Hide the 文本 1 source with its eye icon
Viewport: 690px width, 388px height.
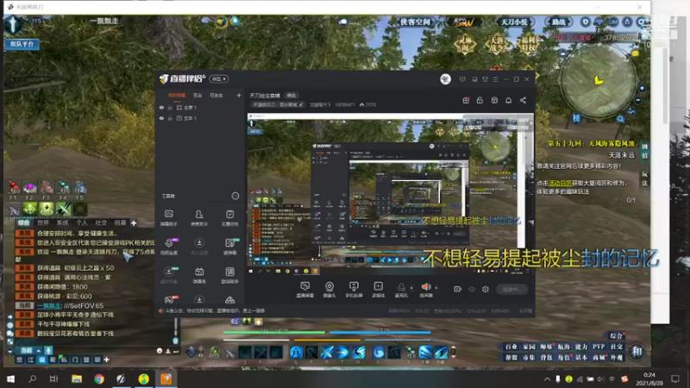pos(161,118)
